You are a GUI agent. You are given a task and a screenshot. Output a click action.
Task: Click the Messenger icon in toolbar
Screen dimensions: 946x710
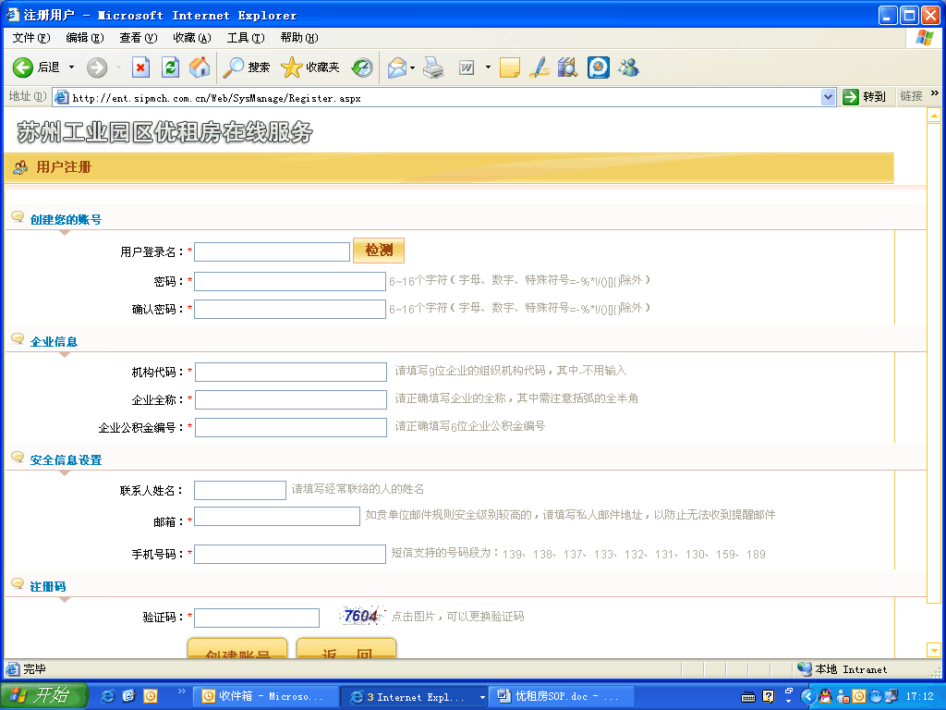[x=629, y=67]
